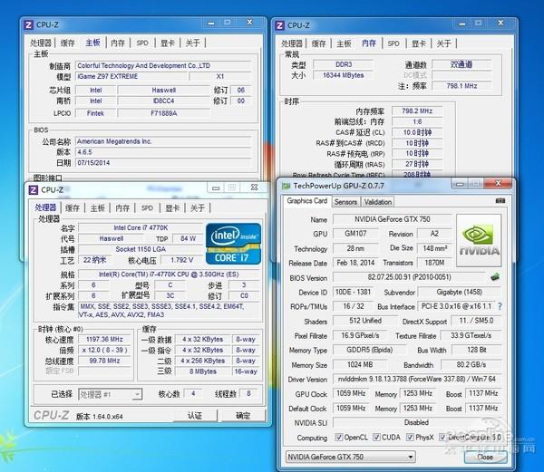Viewport: 544px width, 472px height.
Task: Select the Graphics Card tab in GPU-Z
Action: (307, 201)
